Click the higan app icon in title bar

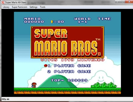[x=3, y=2]
